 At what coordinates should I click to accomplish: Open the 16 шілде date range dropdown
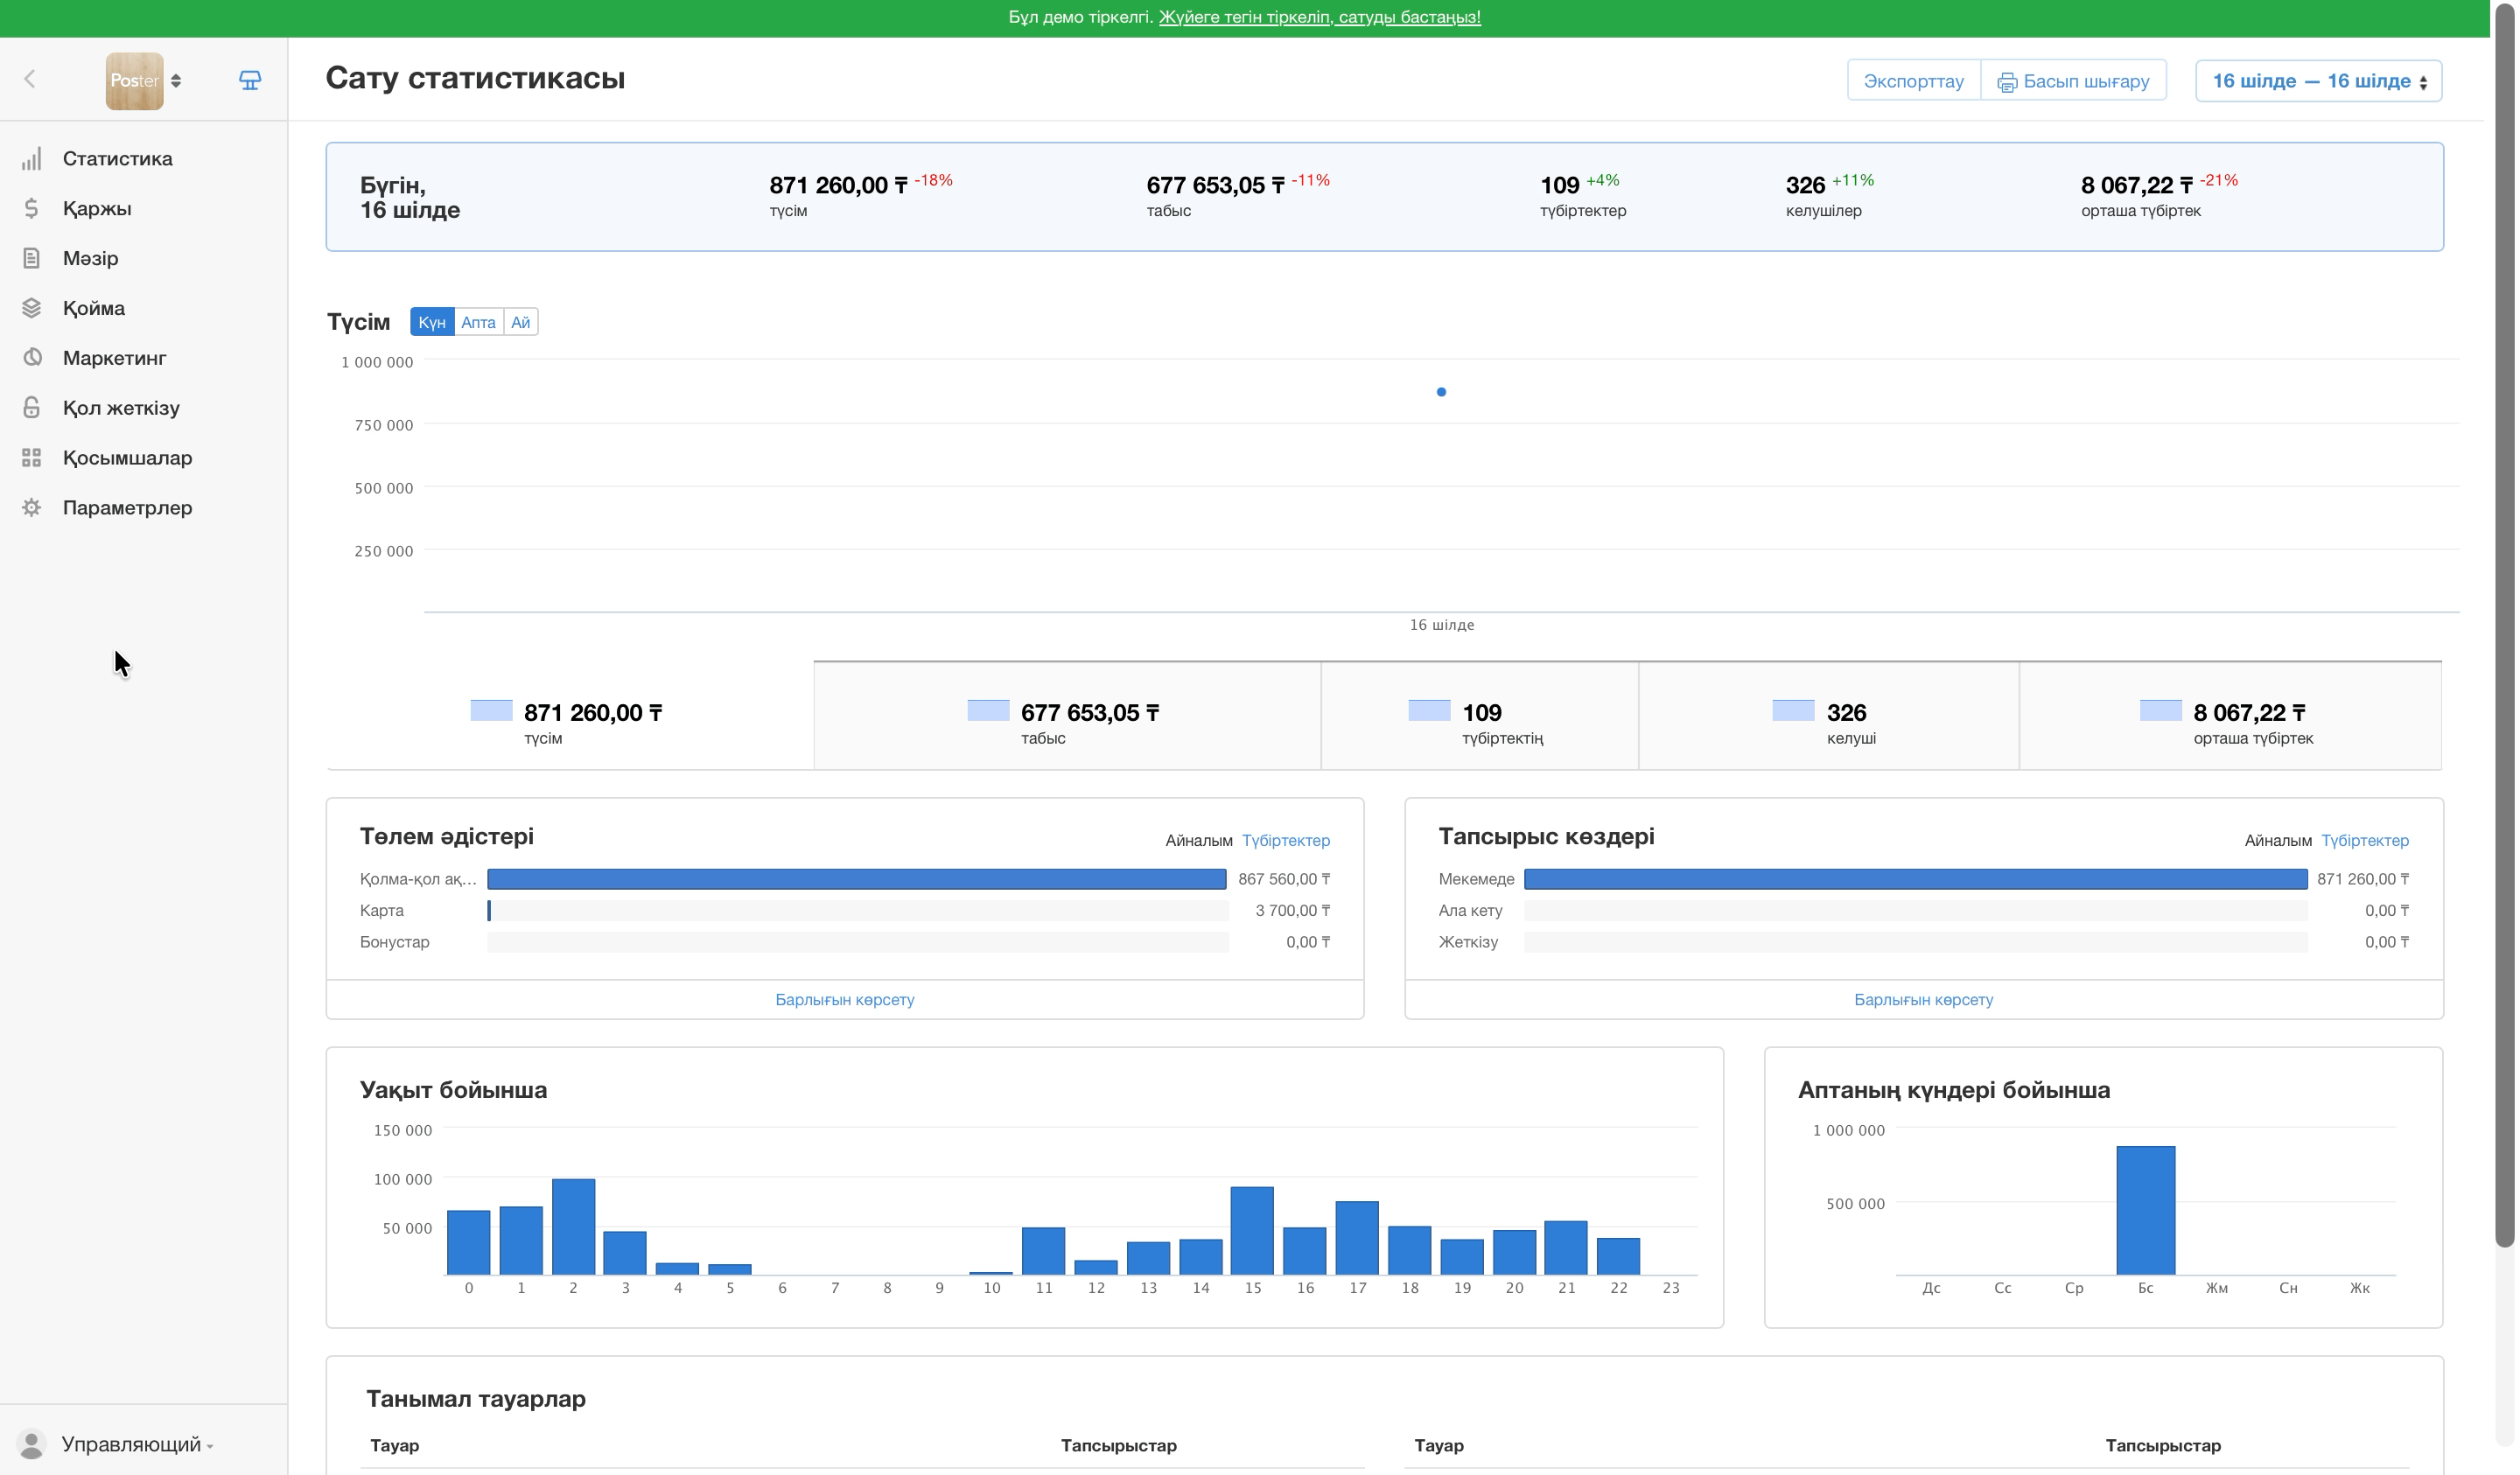tap(2318, 81)
